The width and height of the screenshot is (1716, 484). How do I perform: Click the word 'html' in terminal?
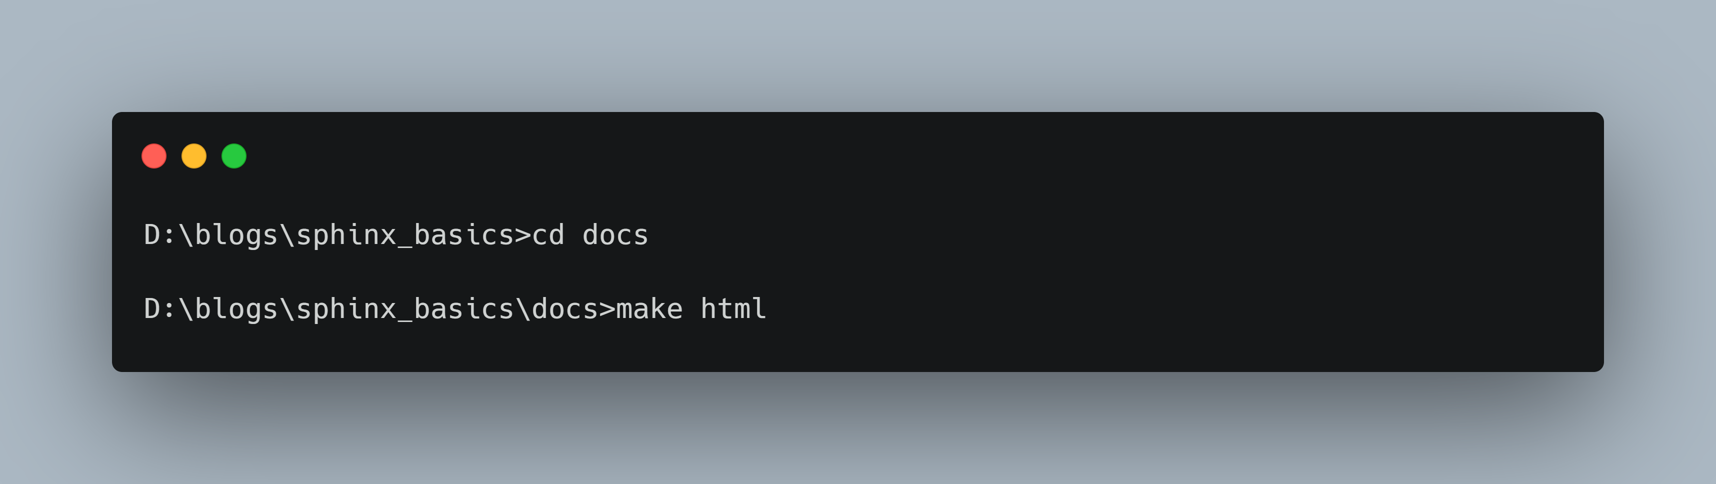pos(733,309)
